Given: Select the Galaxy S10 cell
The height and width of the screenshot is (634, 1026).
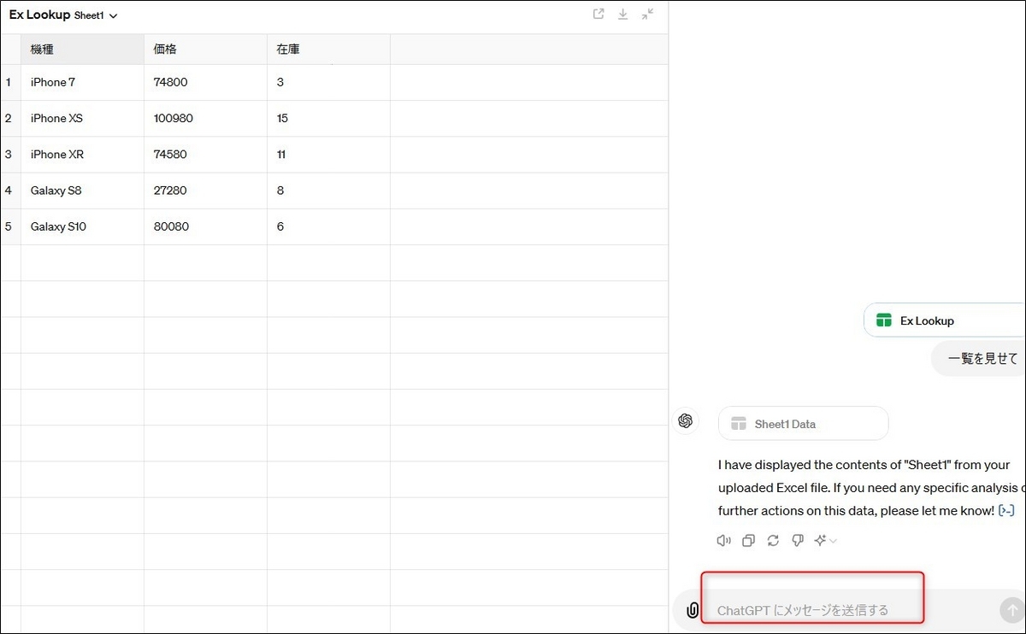Looking at the screenshot, I should pos(82,226).
